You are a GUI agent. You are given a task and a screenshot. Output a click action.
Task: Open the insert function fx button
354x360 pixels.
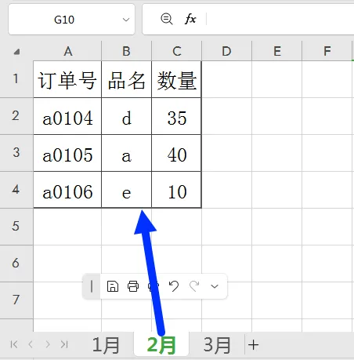click(x=190, y=19)
